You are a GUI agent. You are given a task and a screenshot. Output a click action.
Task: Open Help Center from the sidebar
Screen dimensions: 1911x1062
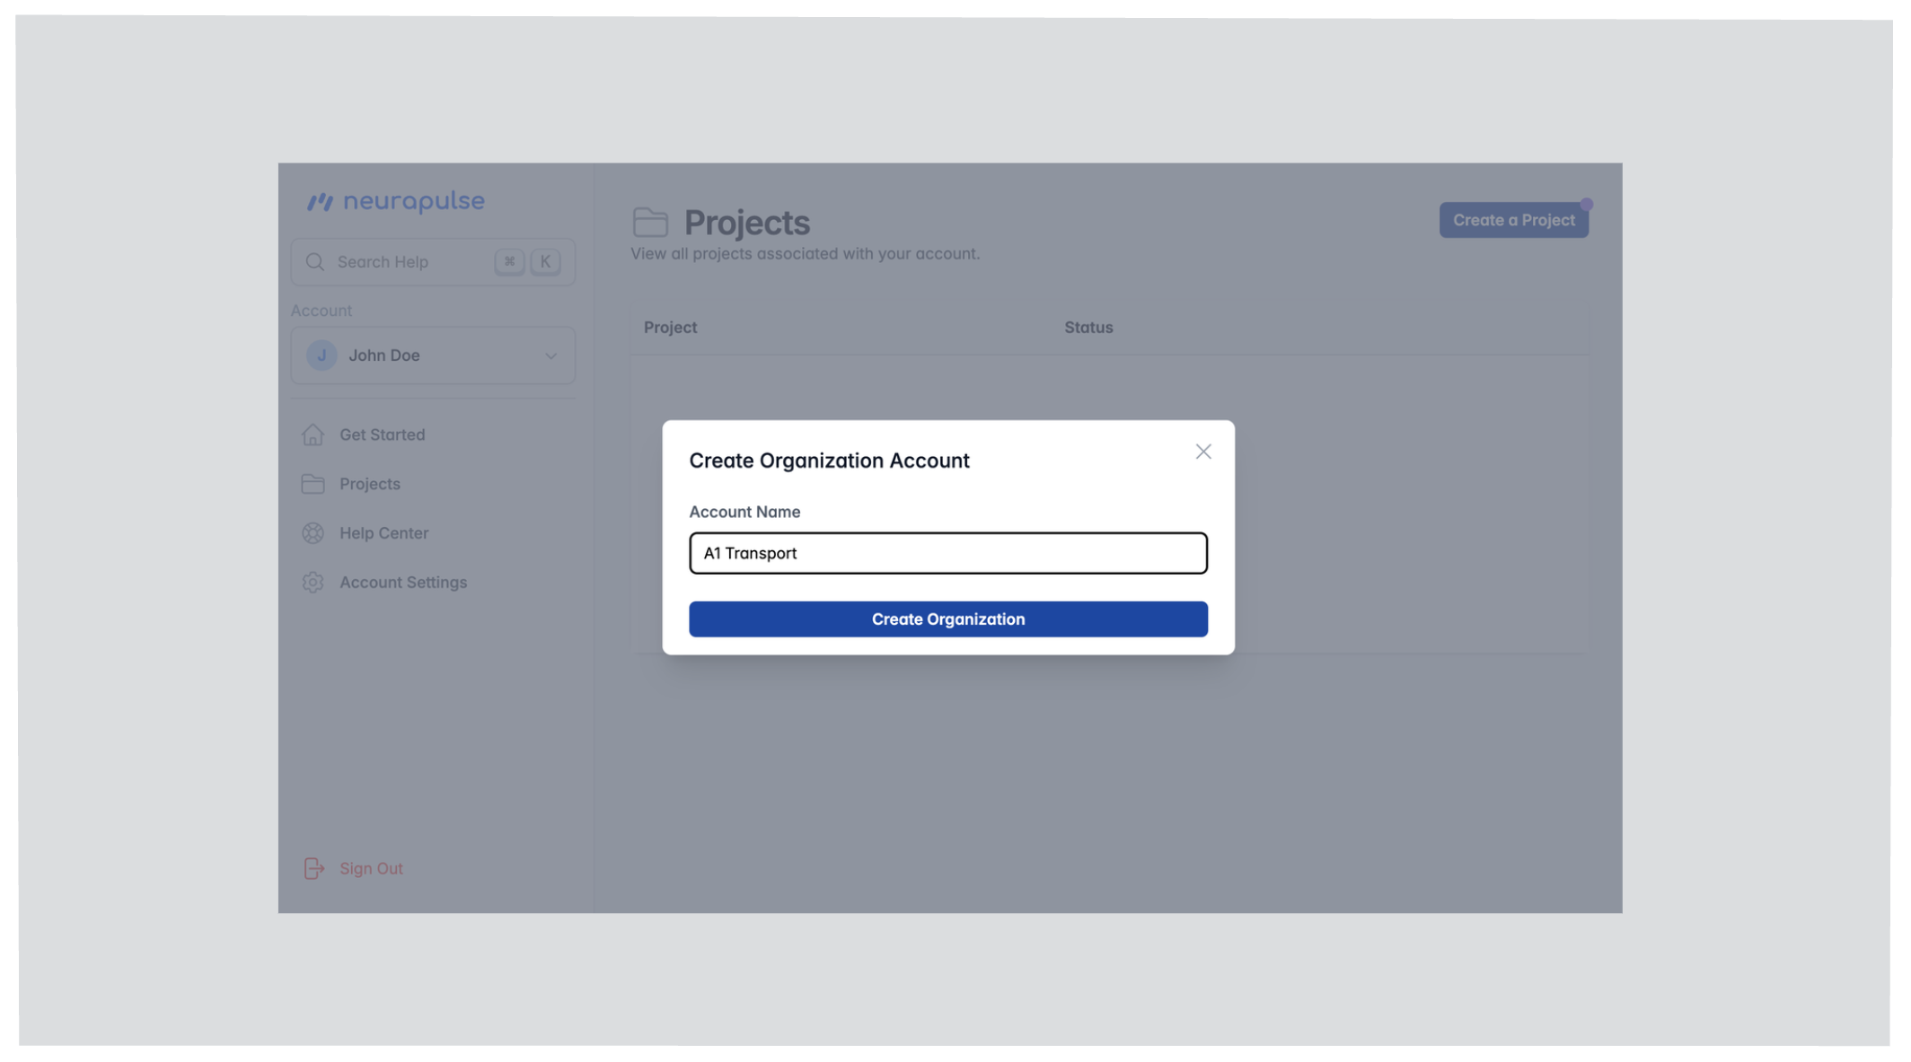(383, 533)
